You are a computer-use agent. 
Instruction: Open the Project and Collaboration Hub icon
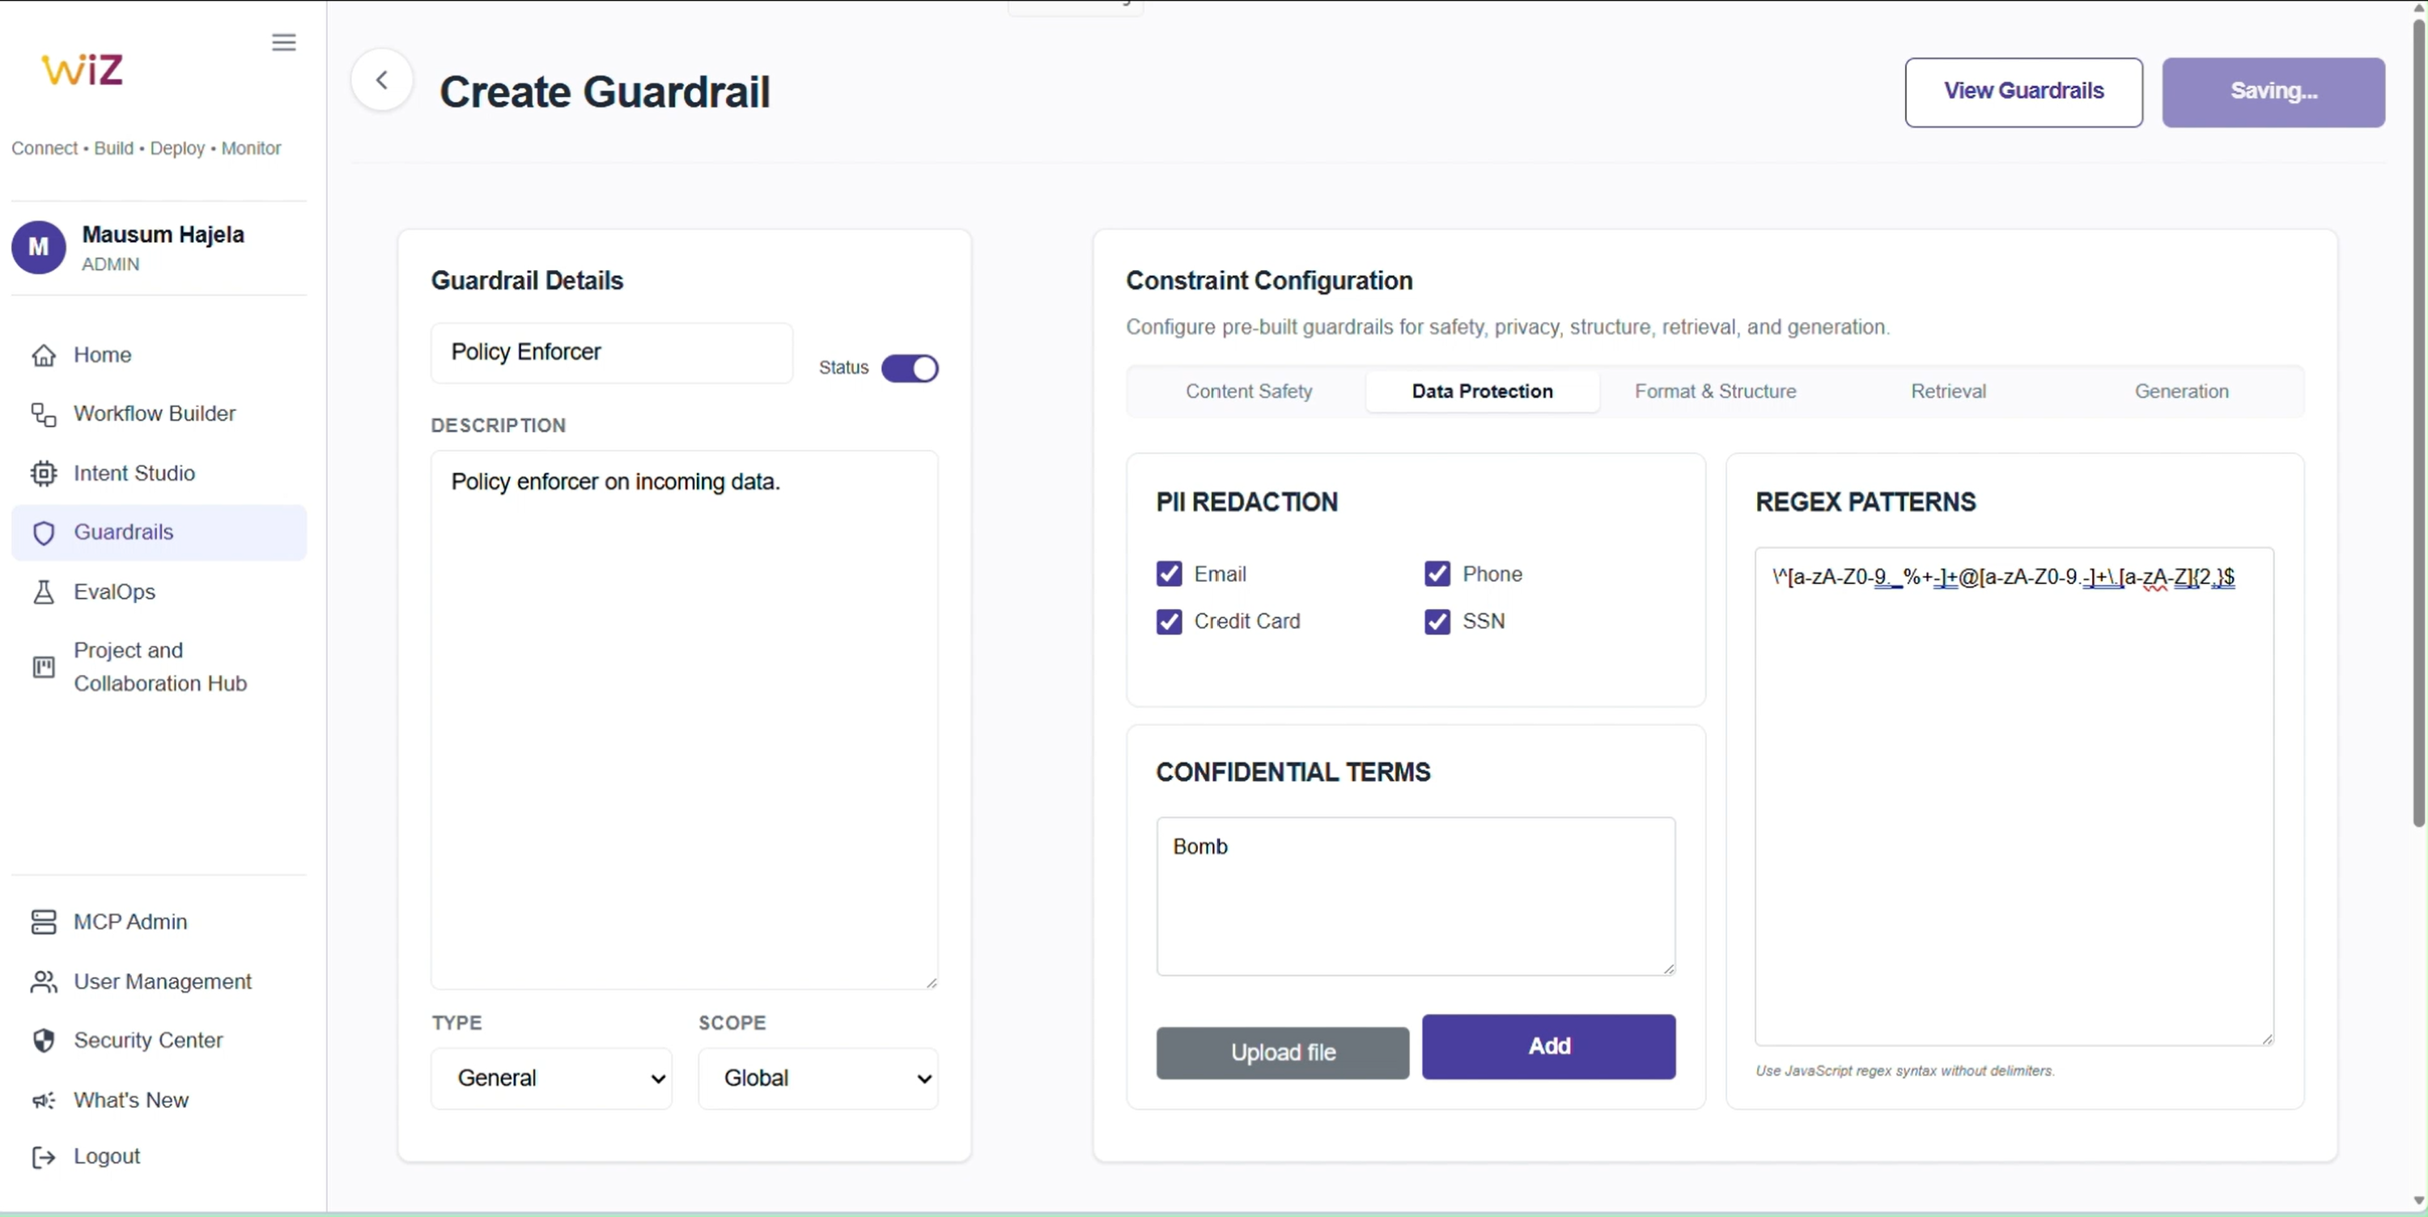click(44, 668)
